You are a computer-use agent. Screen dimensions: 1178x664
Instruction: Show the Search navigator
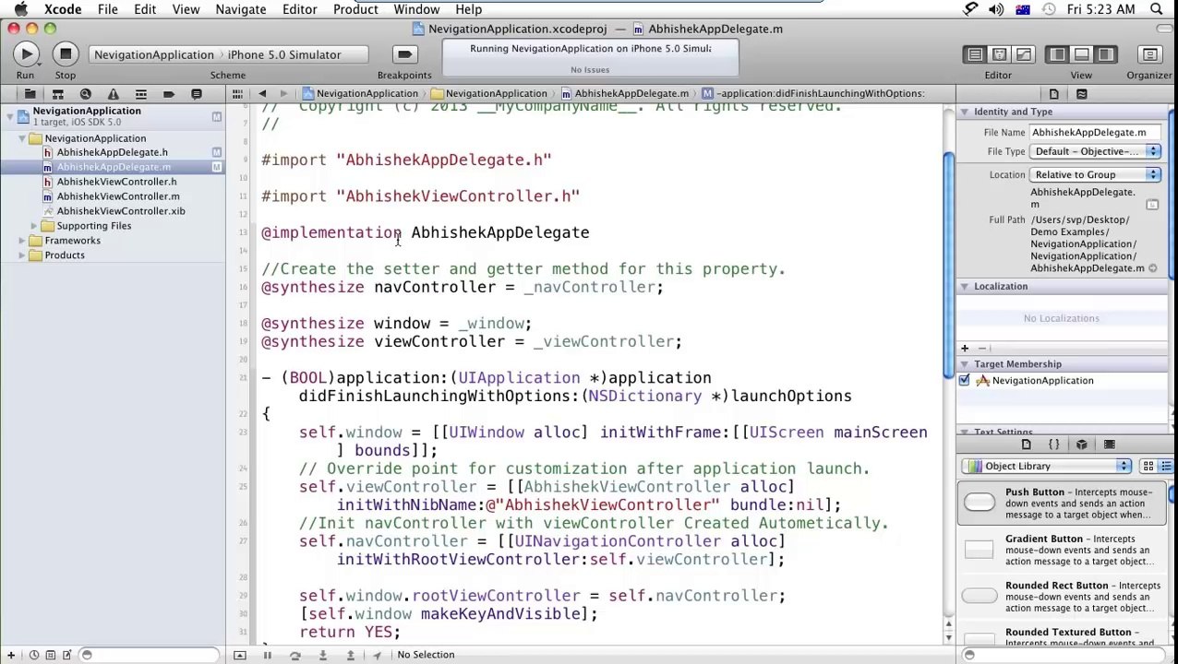click(x=85, y=94)
